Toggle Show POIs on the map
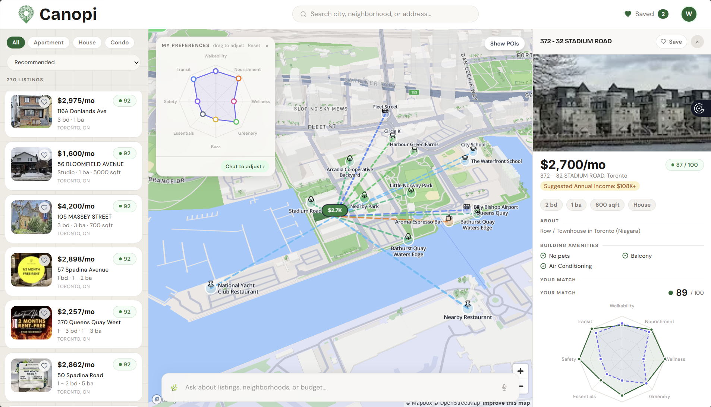Screen dimensions: 711x407 (504, 44)
